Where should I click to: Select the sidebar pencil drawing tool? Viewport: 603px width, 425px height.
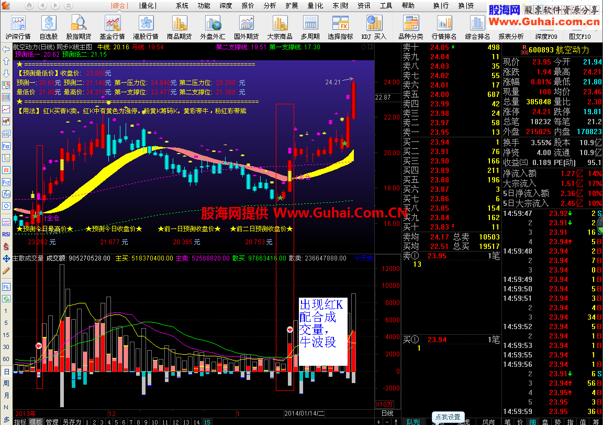point(6,271)
